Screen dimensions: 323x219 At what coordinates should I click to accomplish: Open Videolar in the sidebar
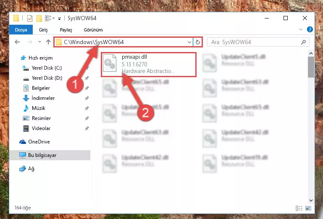37,128
